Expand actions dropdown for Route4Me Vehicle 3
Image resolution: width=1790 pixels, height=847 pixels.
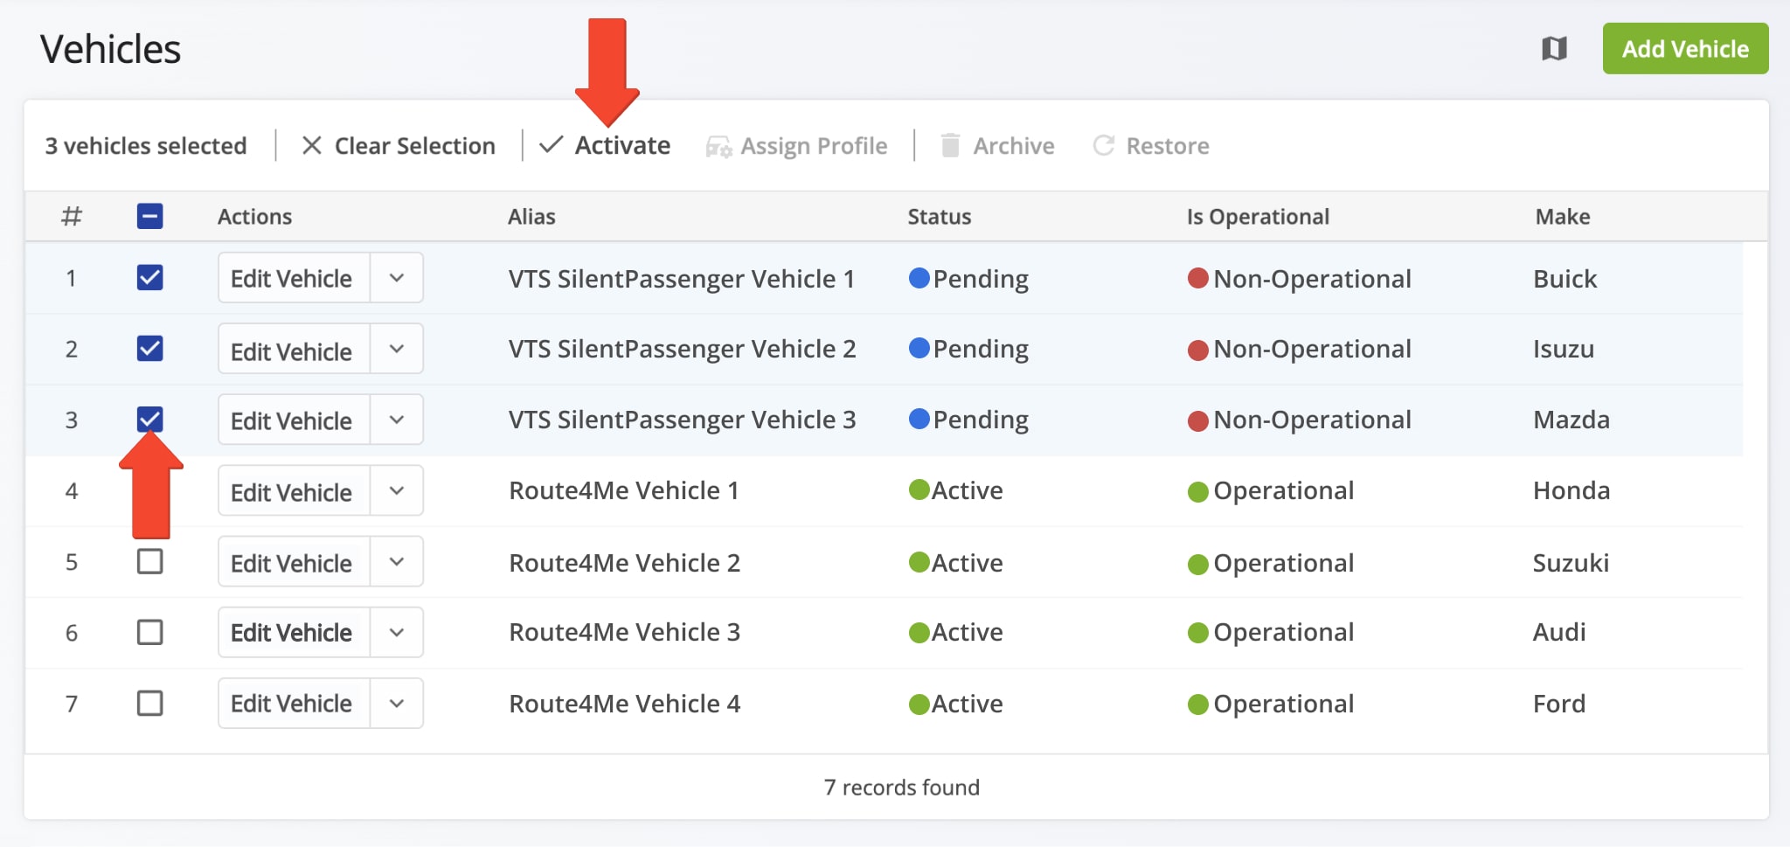pyautogui.click(x=397, y=632)
